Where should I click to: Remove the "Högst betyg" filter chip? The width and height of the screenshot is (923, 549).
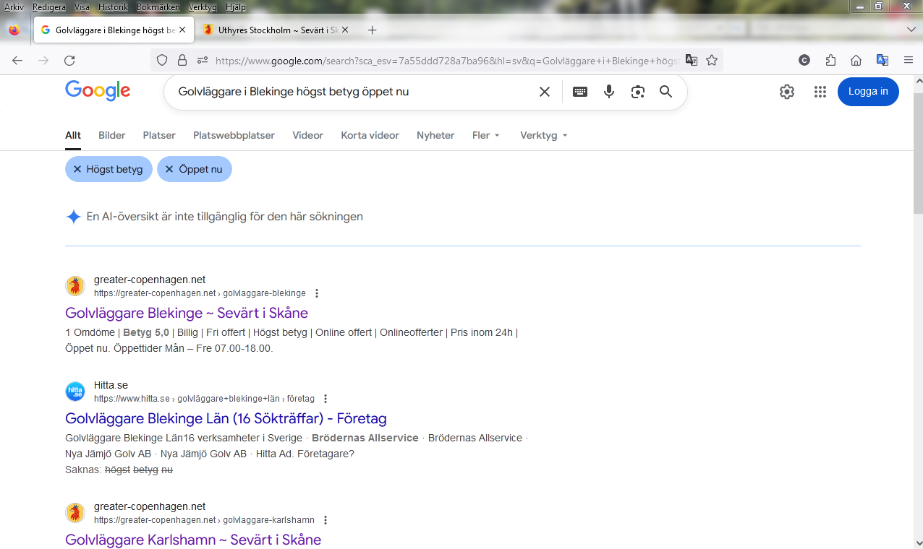click(x=77, y=169)
